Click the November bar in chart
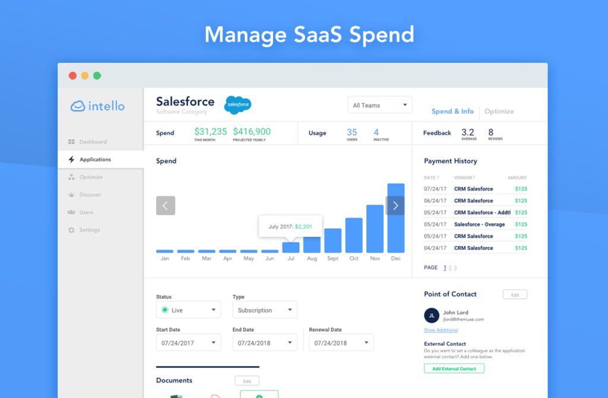The image size is (608, 398). (375, 228)
